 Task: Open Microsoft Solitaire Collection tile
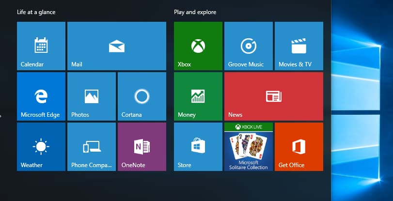(249, 147)
